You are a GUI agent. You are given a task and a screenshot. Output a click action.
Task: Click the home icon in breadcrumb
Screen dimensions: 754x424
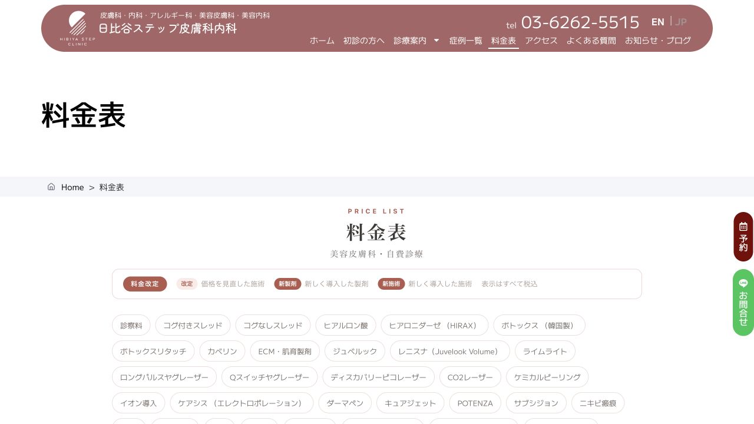pos(51,187)
